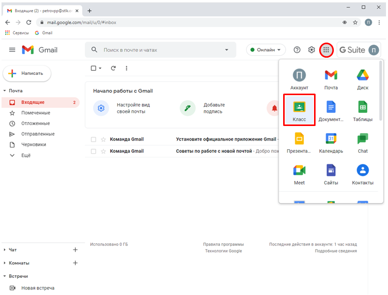Tick the select-all checkbox

(x=94, y=68)
